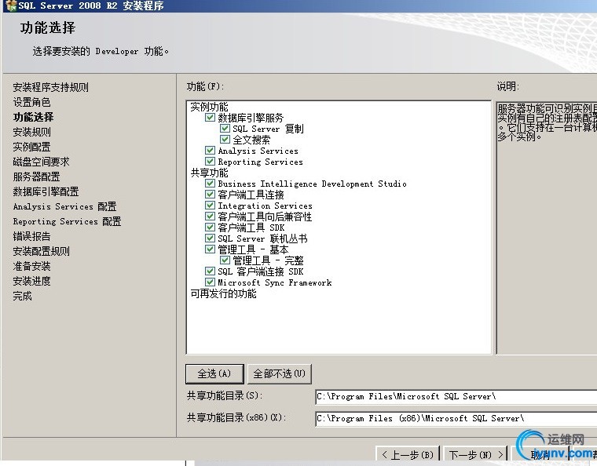Toggle the 管理工具 - 完整 checkbox

tap(225, 260)
